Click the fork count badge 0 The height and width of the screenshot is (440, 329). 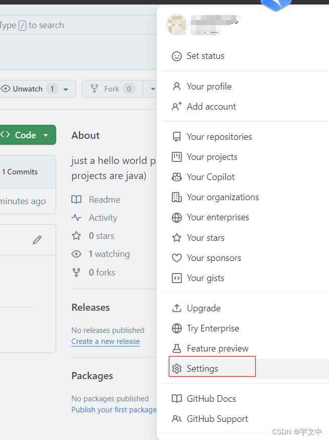[x=129, y=89]
